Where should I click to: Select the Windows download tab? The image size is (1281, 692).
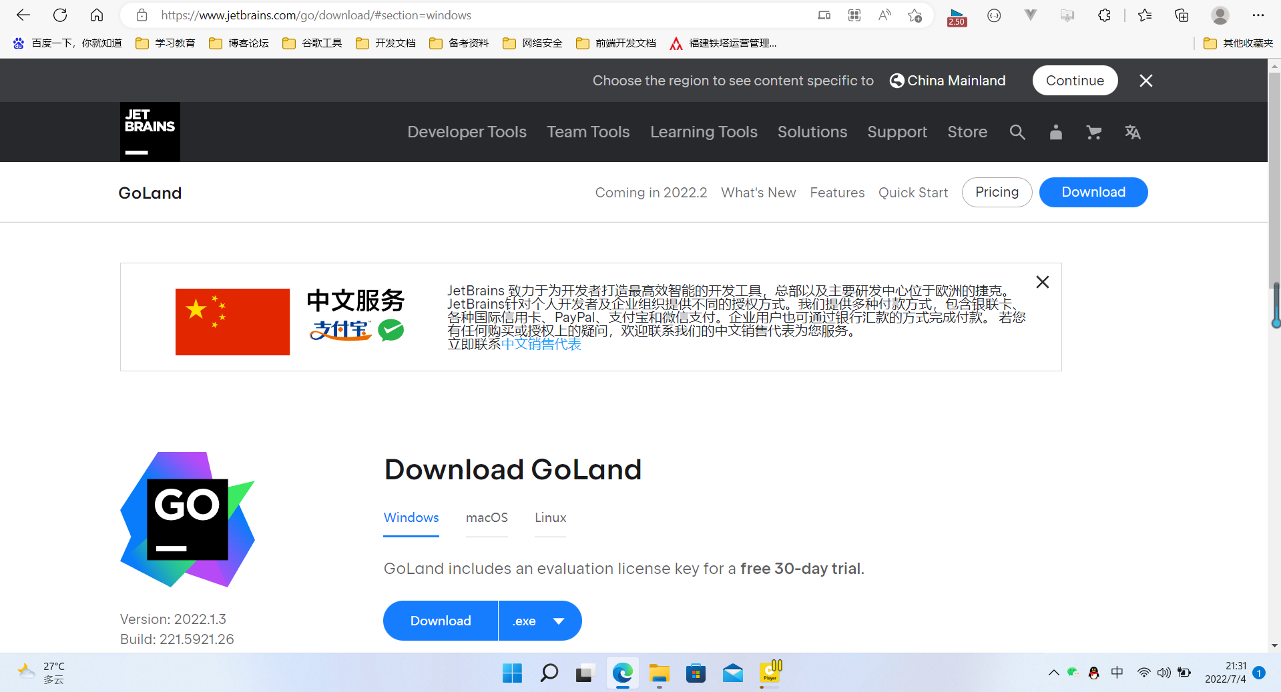click(x=411, y=518)
